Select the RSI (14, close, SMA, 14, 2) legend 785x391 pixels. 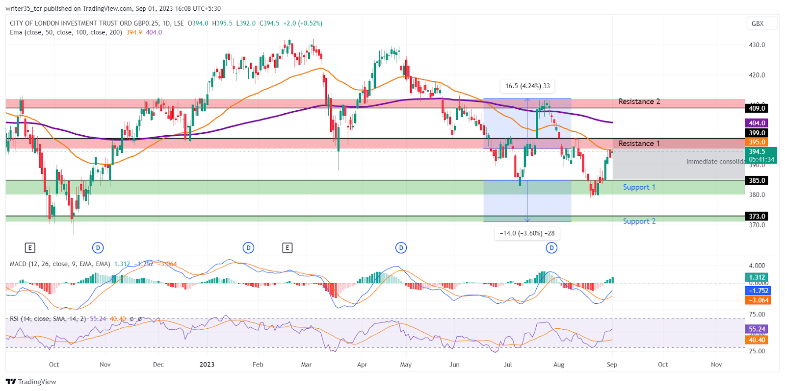pos(48,318)
